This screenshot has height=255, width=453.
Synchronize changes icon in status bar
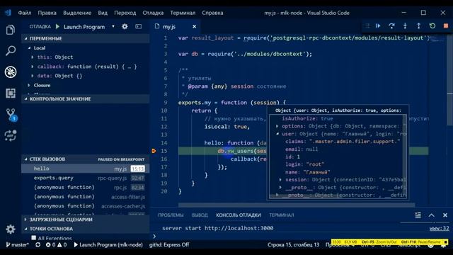tap(38, 244)
